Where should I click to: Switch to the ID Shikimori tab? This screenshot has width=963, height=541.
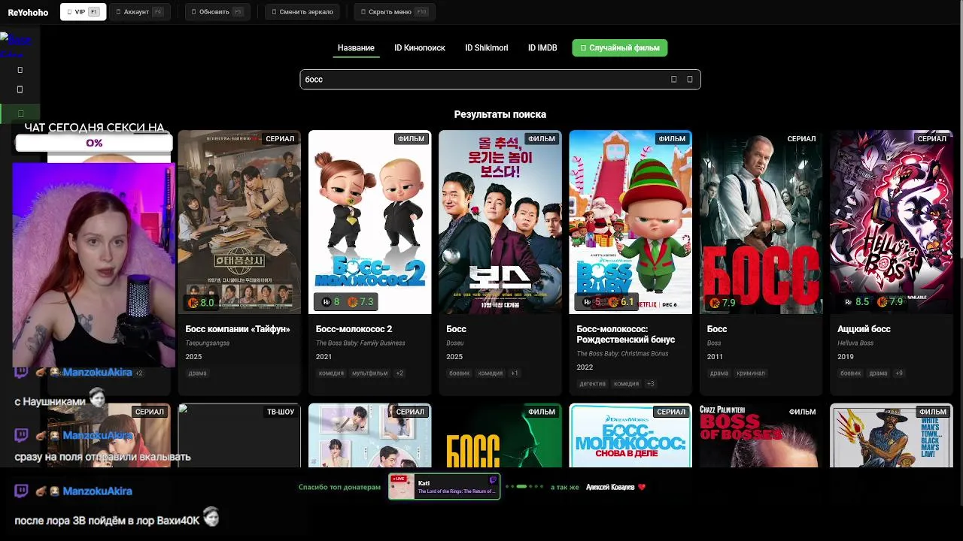tap(486, 48)
